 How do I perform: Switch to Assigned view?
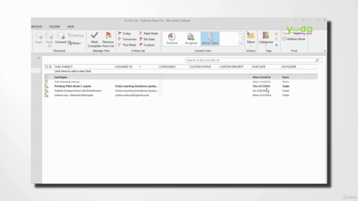(x=191, y=39)
